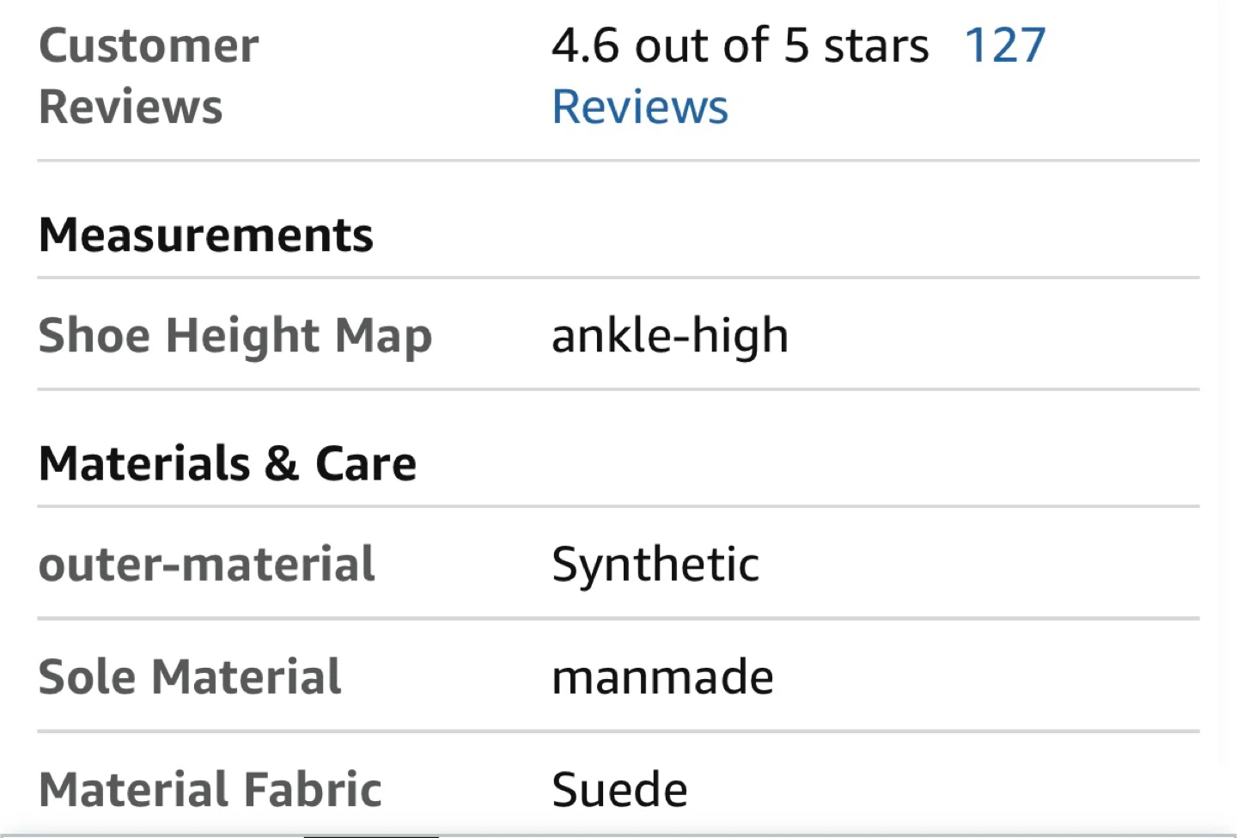Select the Materials & Care section heading
The image size is (1237, 838).
[228, 464]
